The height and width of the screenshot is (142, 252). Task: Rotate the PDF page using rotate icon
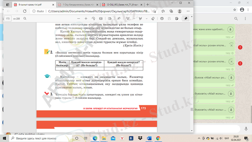point(93,19)
